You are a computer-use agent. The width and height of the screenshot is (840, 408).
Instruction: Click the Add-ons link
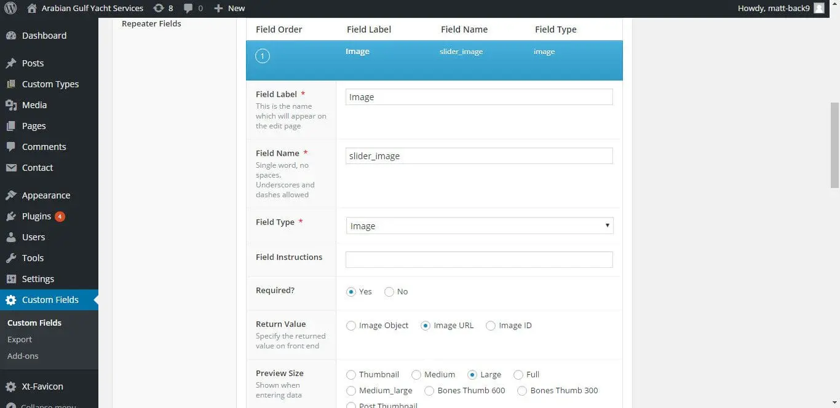coord(23,356)
